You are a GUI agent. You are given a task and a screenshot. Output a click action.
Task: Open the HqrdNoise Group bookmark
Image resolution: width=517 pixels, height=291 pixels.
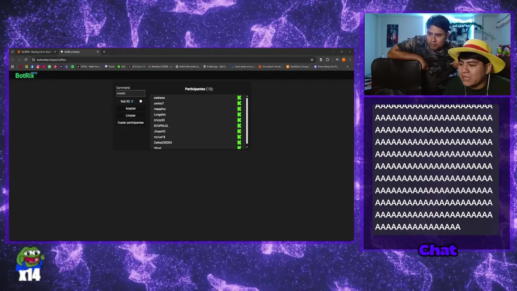coord(298,67)
